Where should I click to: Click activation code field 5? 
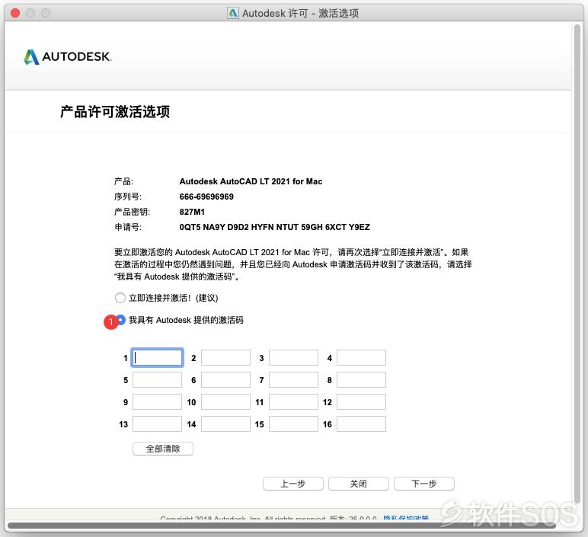tap(157, 380)
